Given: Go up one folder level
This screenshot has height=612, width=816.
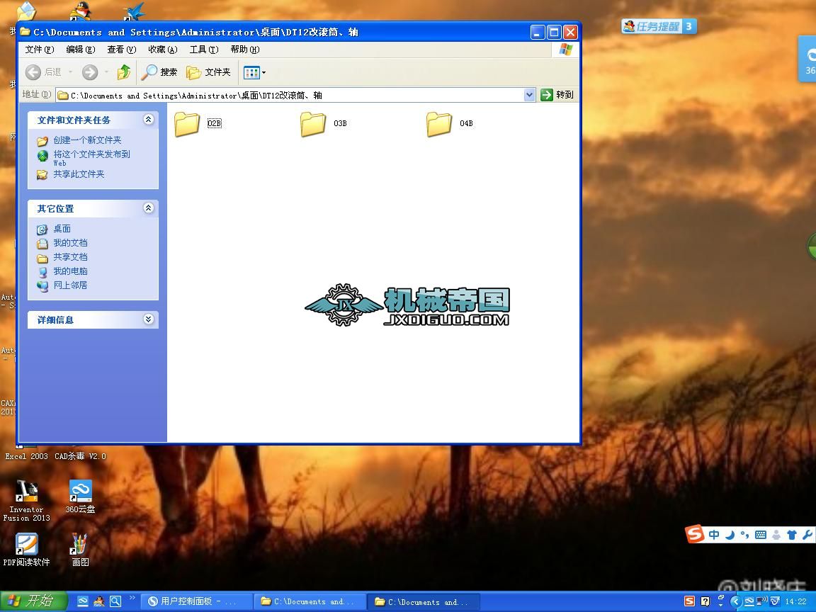Looking at the screenshot, I should (x=124, y=72).
